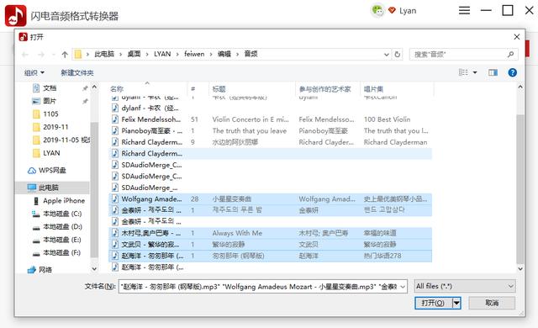Image resolution: width=538 pixels, height=328 pixels.
Task: Expand the 打开 button split arrow
Action: click(x=456, y=303)
